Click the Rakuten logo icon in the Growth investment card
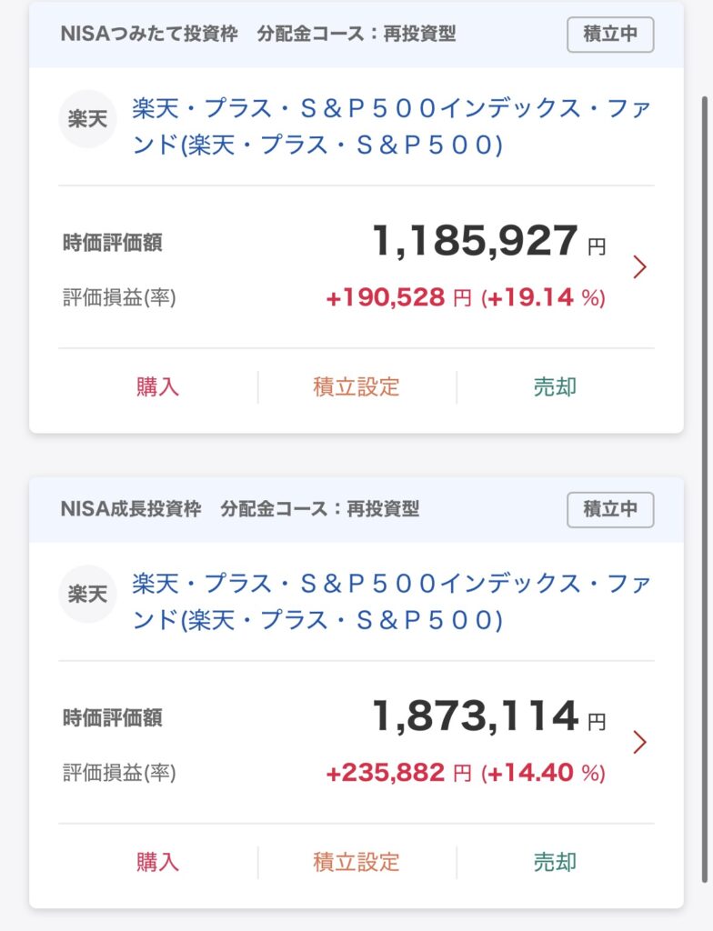 tap(87, 595)
